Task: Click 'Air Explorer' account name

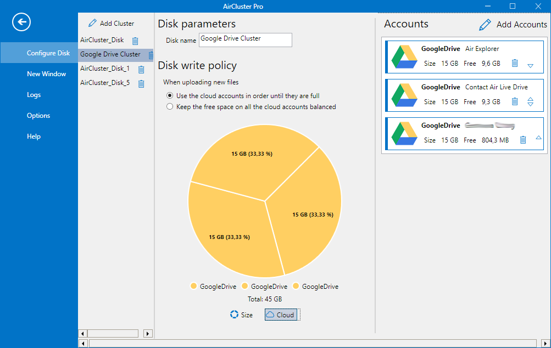Action: 482,49
